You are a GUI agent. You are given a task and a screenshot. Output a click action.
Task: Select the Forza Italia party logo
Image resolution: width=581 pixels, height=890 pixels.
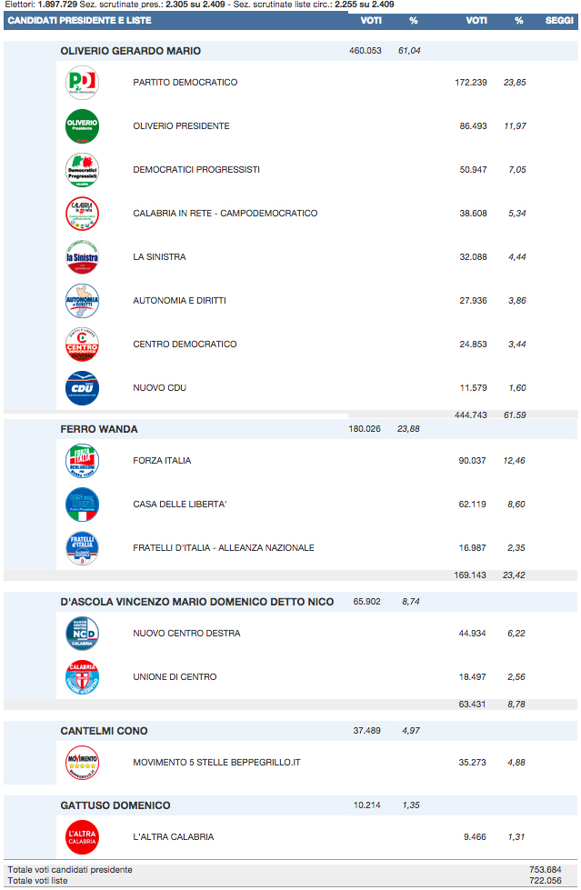click(82, 461)
